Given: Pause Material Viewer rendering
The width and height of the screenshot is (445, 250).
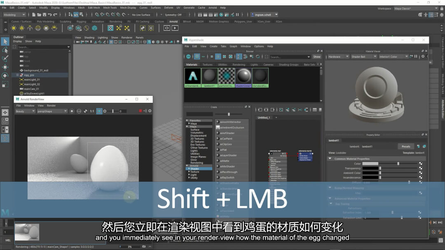Looking at the screenshot, I should pyautogui.click(x=416, y=56).
